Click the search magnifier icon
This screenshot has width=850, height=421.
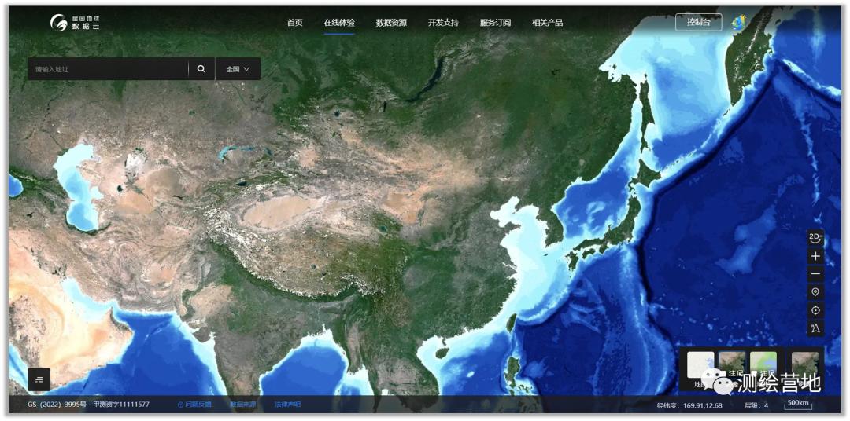[201, 68]
